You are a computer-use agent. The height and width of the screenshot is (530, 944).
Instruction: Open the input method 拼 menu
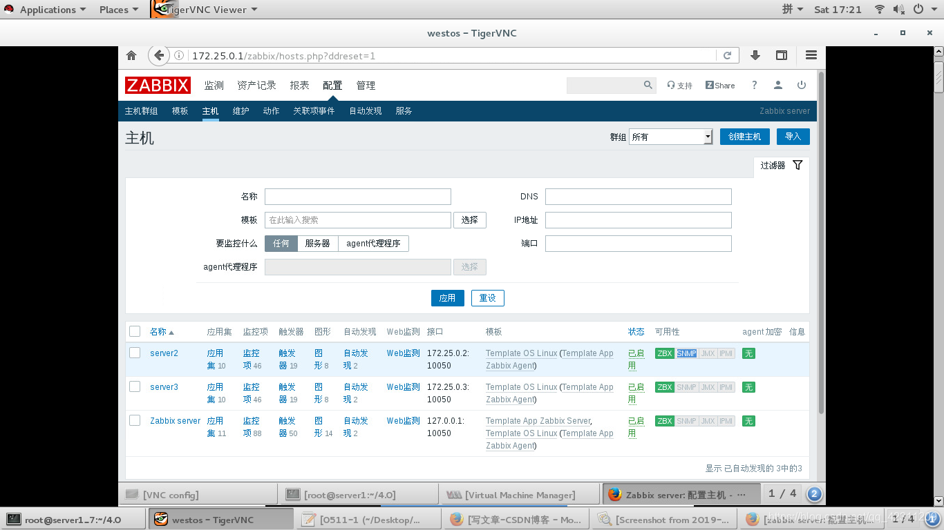[793, 10]
